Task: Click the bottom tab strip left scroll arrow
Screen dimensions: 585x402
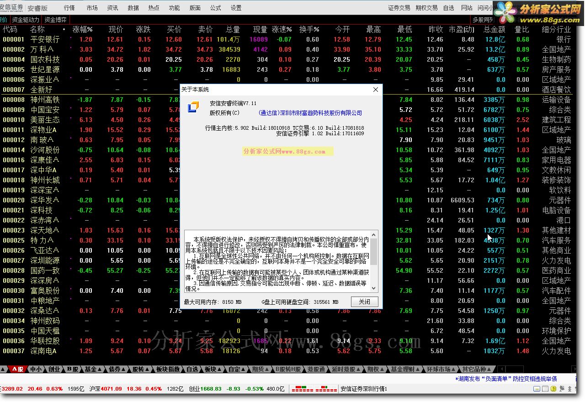Action: click(501, 369)
